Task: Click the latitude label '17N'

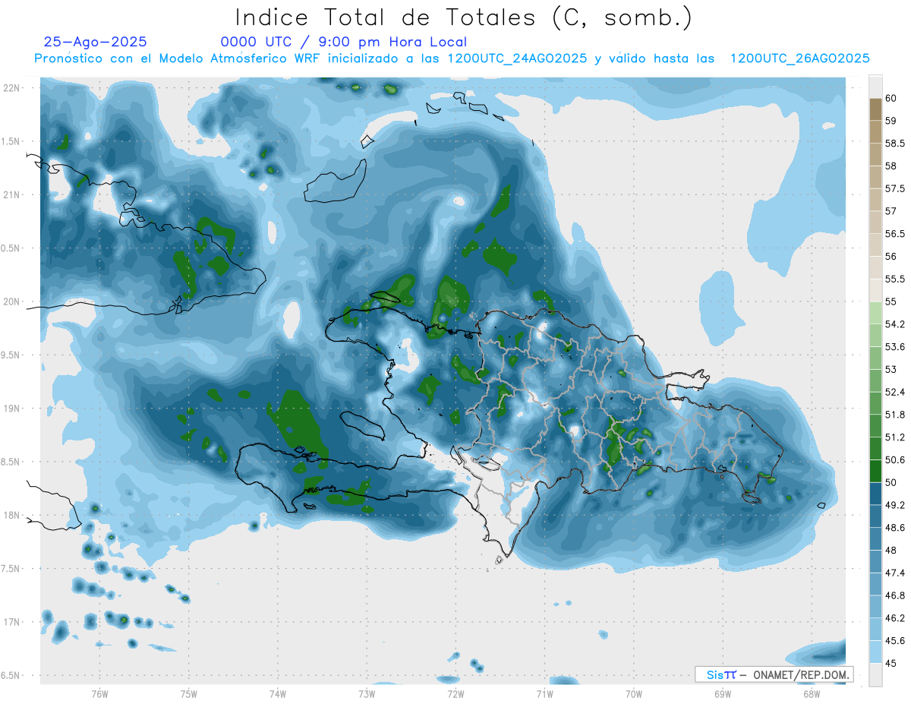Action: 11,622
